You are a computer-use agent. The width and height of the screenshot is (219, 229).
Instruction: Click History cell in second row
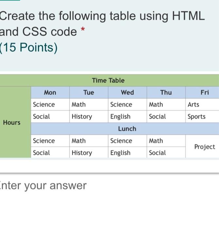(x=89, y=116)
